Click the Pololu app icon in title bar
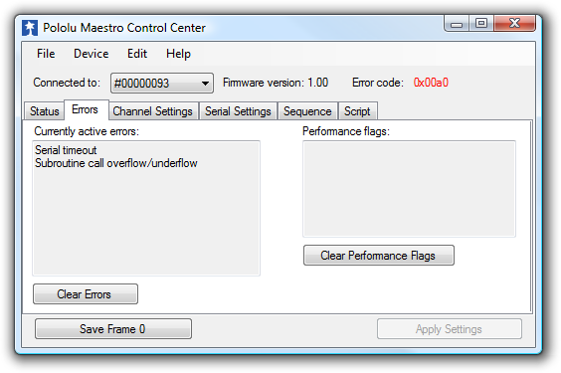 coord(30,28)
